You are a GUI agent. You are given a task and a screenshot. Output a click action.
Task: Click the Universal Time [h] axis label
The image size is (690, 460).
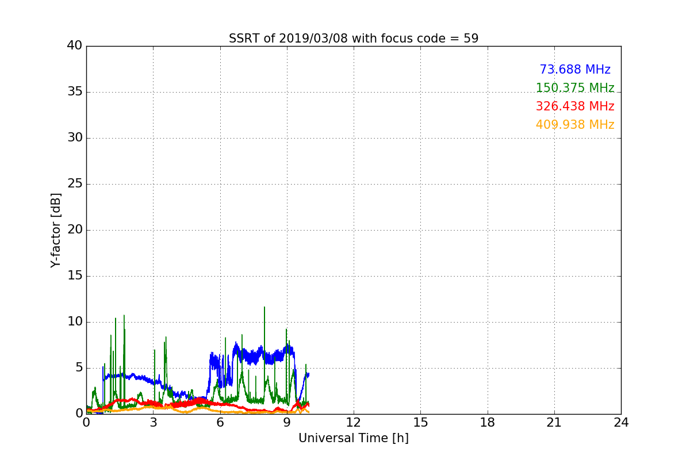pyautogui.click(x=354, y=438)
